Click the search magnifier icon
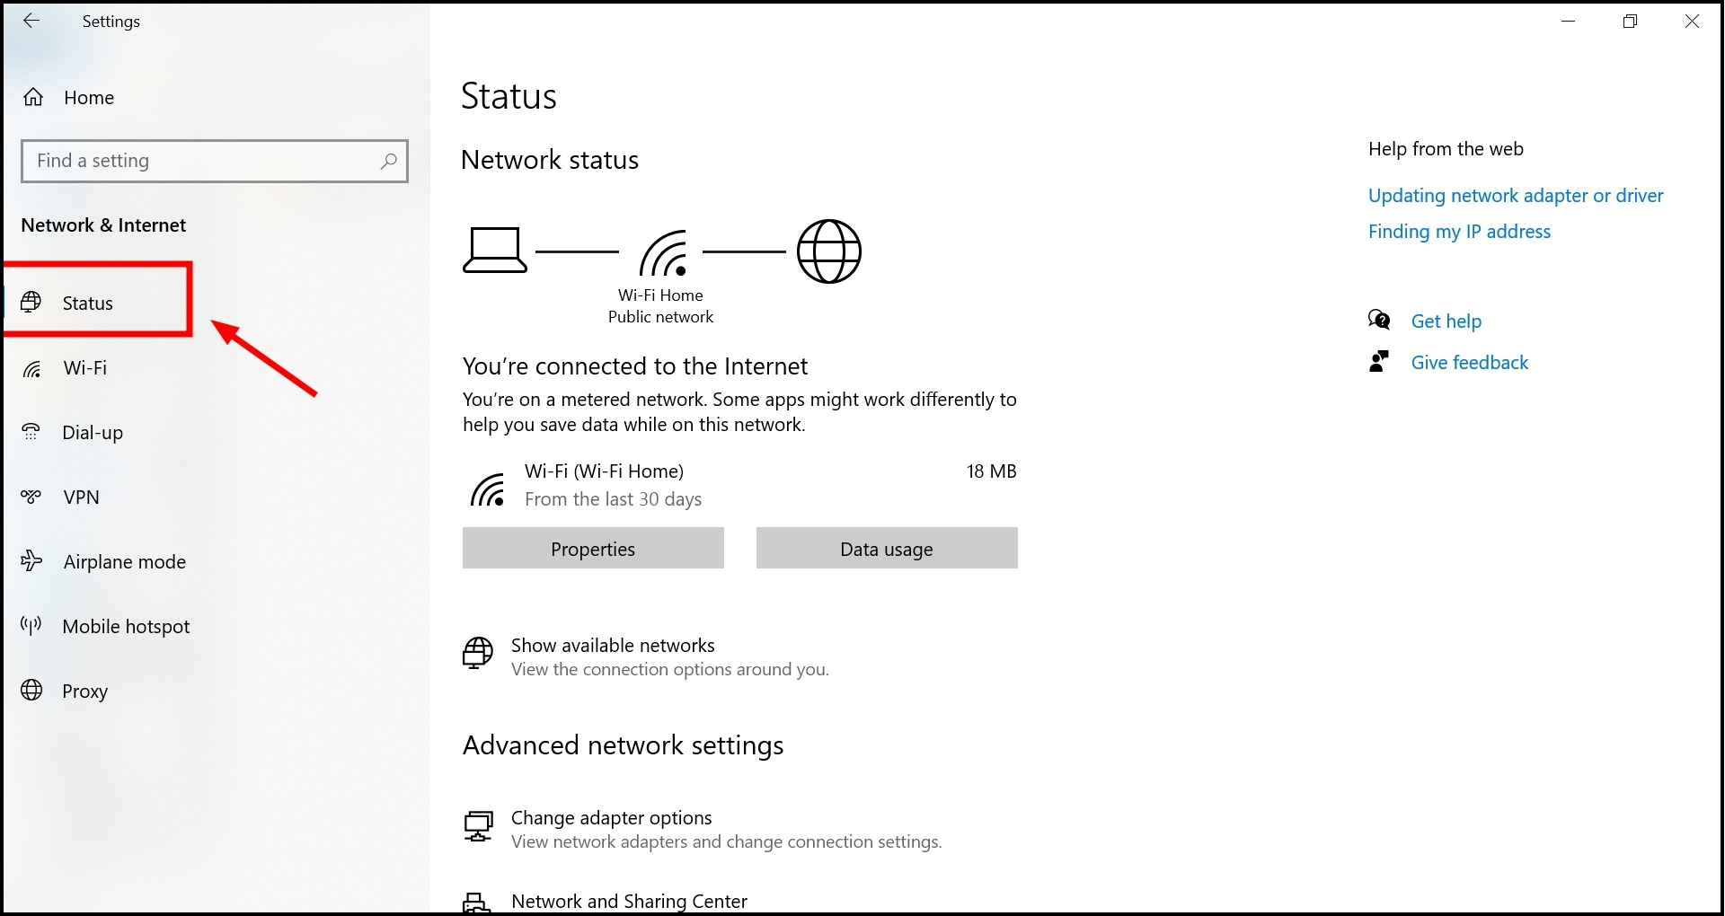1725x916 pixels. [388, 161]
